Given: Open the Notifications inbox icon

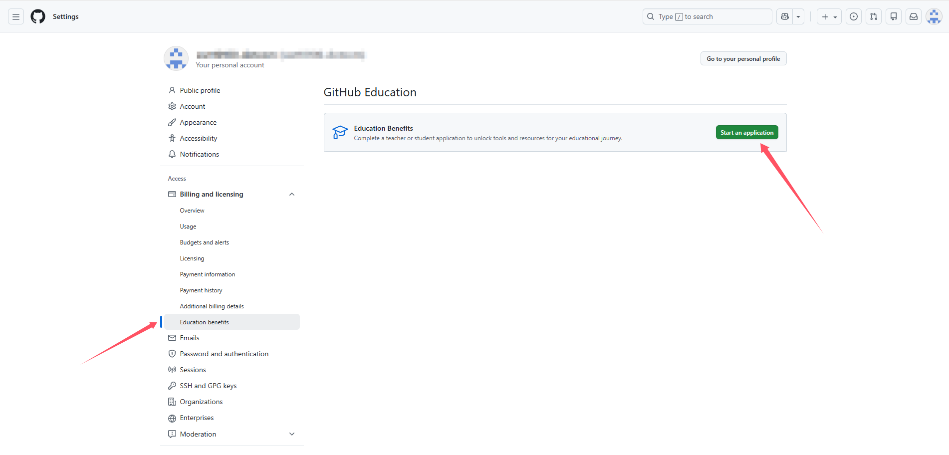Looking at the screenshot, I should [914, 16].
